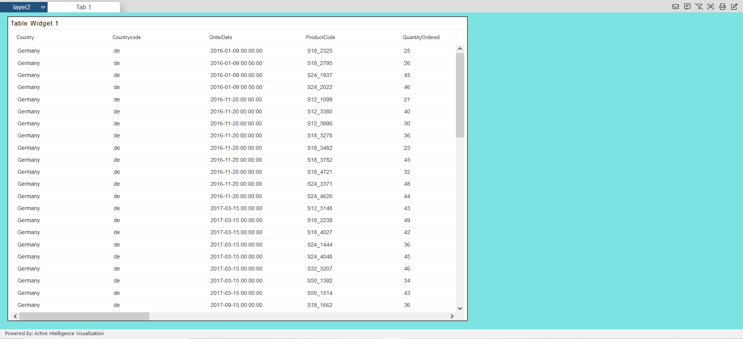Click the horizontal scrollbar thumb
This screenshot has width=743, height=339.
[x=84, y=316]
